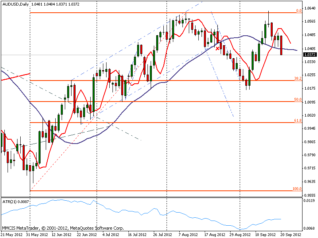
Task: Select the 0.0 Fibonacci level label
Action: pos(299,11)
